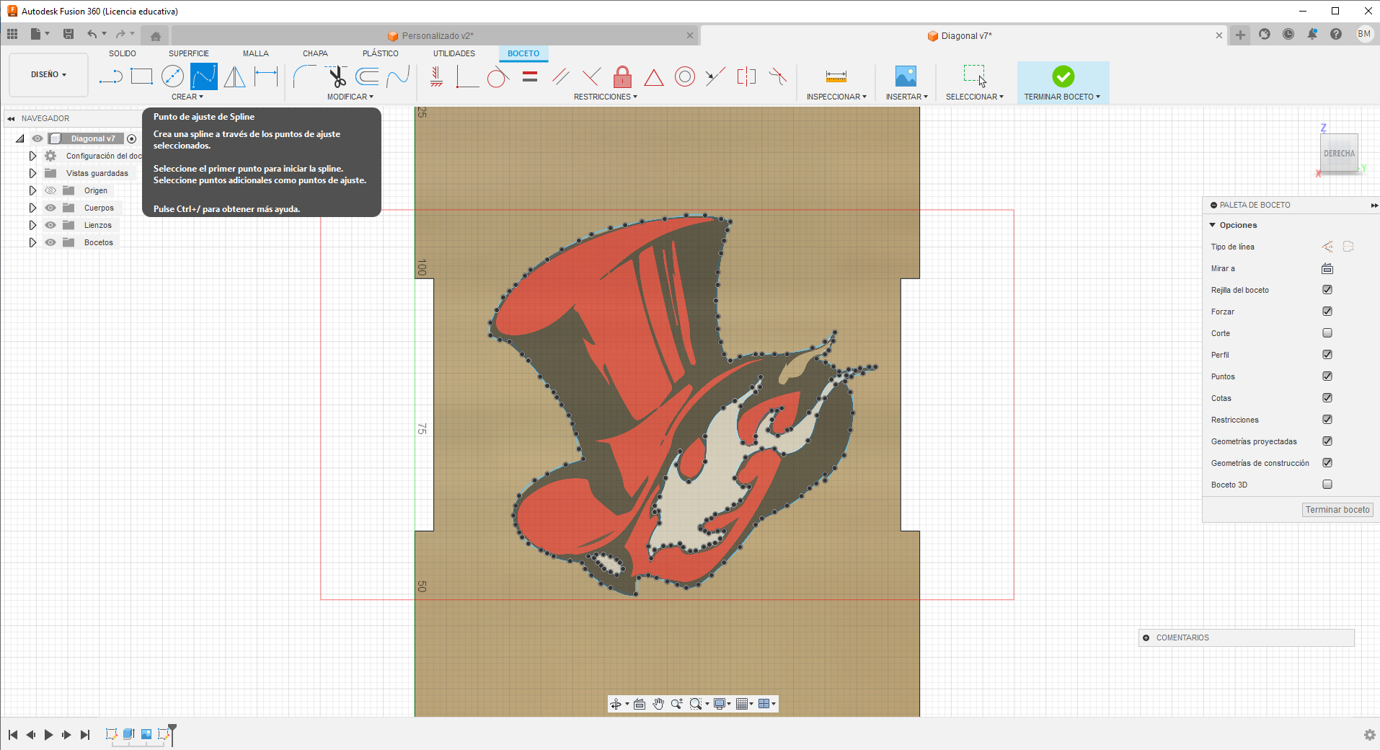Switch to the SUPERFICIE tab
Screen dimensions: 1380x750
pyautogui.click(x=188, y=53)
